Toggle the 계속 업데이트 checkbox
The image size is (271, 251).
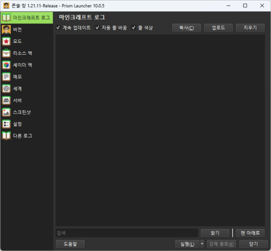pos(58,27)
